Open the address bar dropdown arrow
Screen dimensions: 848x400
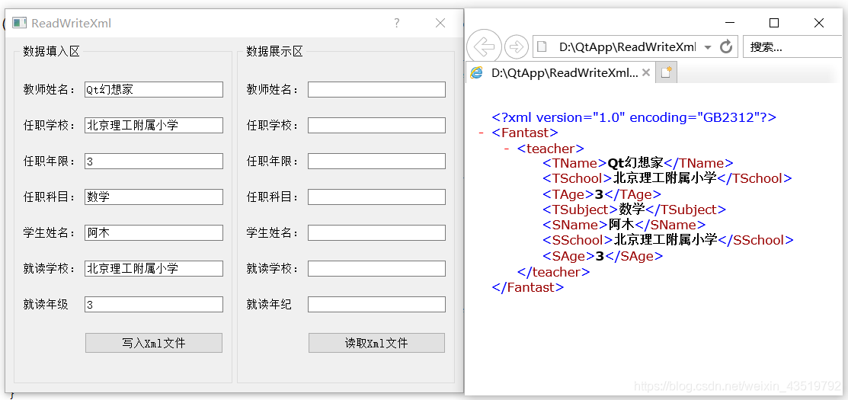(x=708, y=47)
